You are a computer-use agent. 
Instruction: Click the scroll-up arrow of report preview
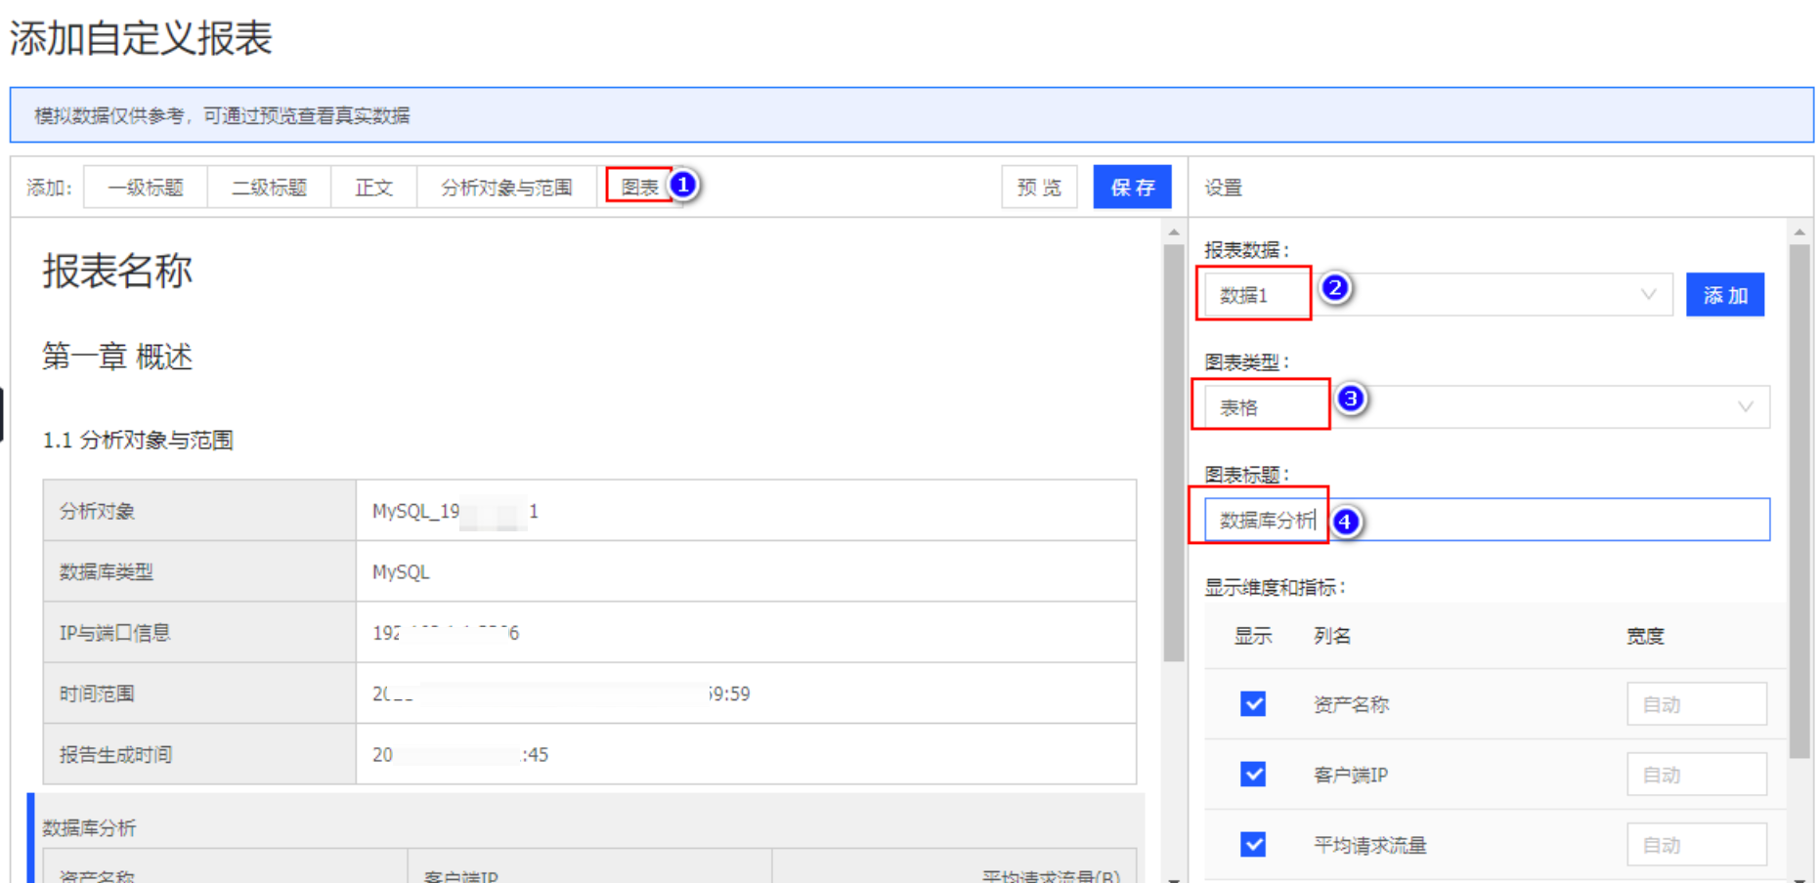[1174, 232]
